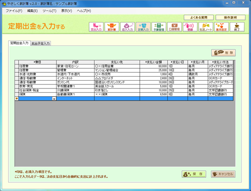
Task: Click the 費目 column header
Action: click(37, 62)
